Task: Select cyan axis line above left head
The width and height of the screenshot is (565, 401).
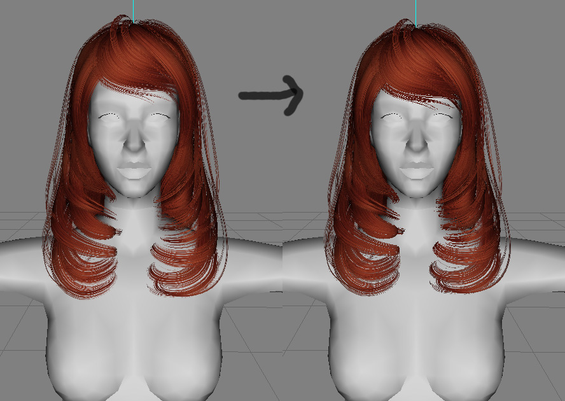Action: pyautogui.click(x=133, y=11)
